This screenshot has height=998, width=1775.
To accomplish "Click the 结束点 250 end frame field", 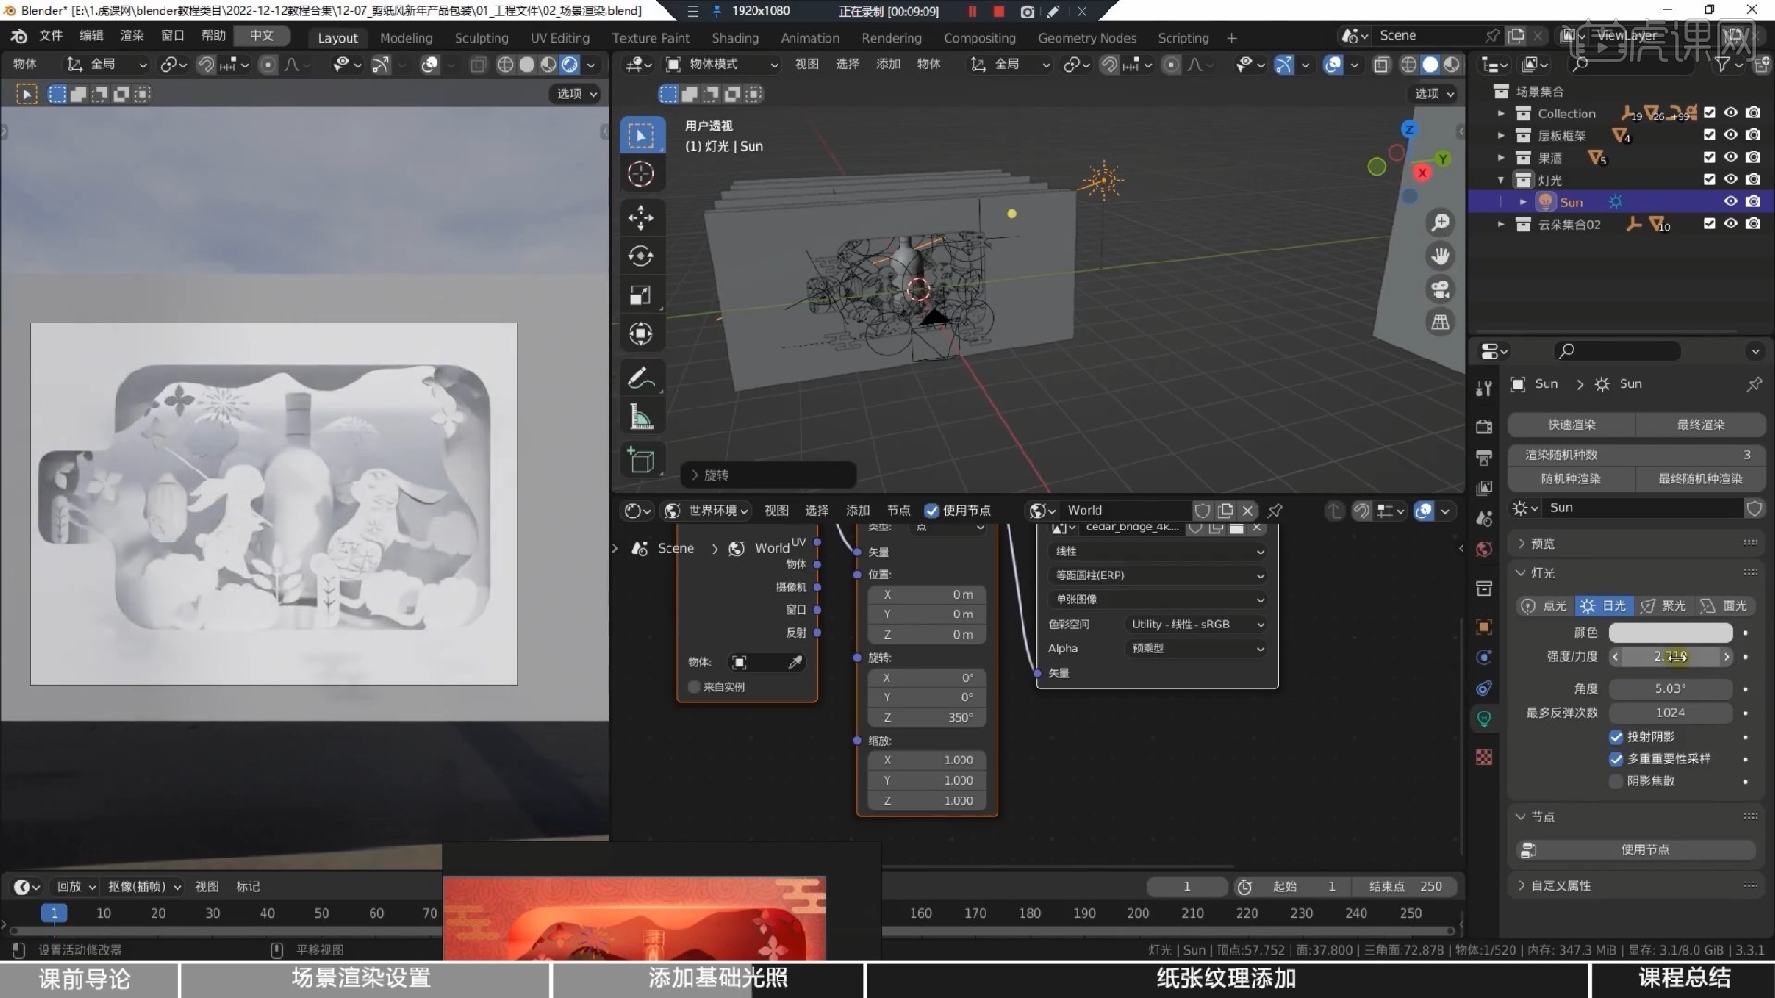I will click(x=1404, y=886).
